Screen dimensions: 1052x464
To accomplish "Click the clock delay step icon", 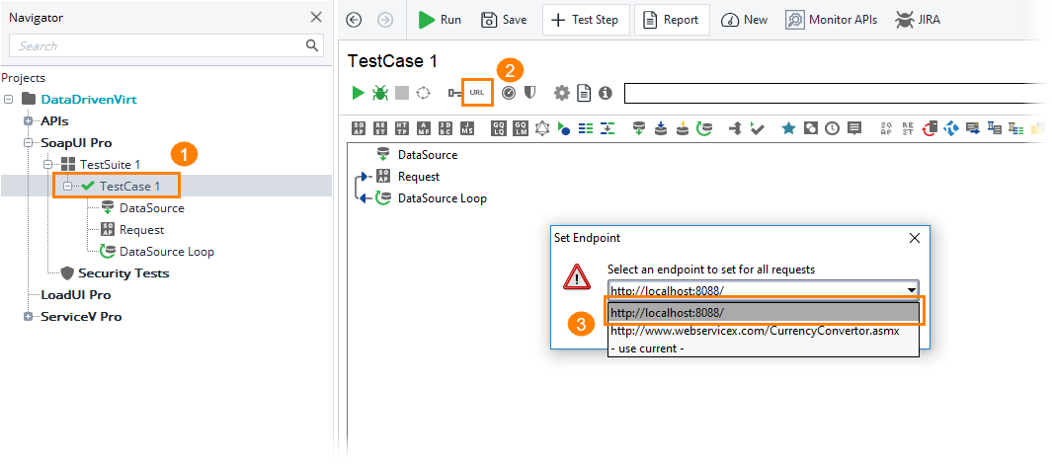I will coord(832,128).
